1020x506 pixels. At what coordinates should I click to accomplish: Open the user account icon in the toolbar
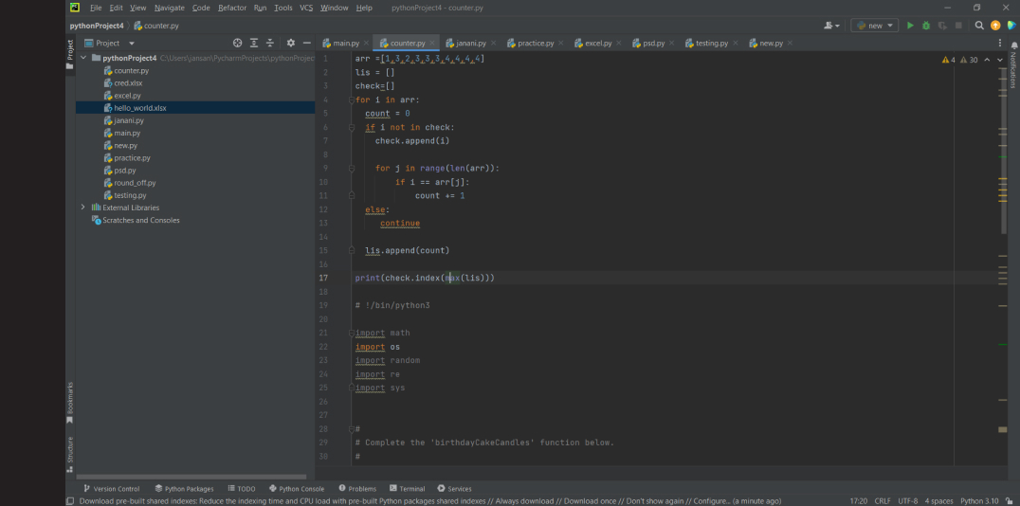831,26
